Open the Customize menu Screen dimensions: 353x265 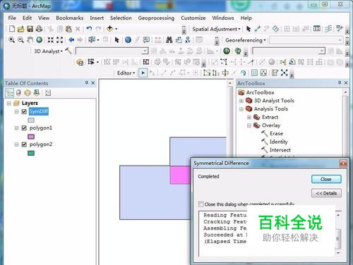(x=193, y=18)
